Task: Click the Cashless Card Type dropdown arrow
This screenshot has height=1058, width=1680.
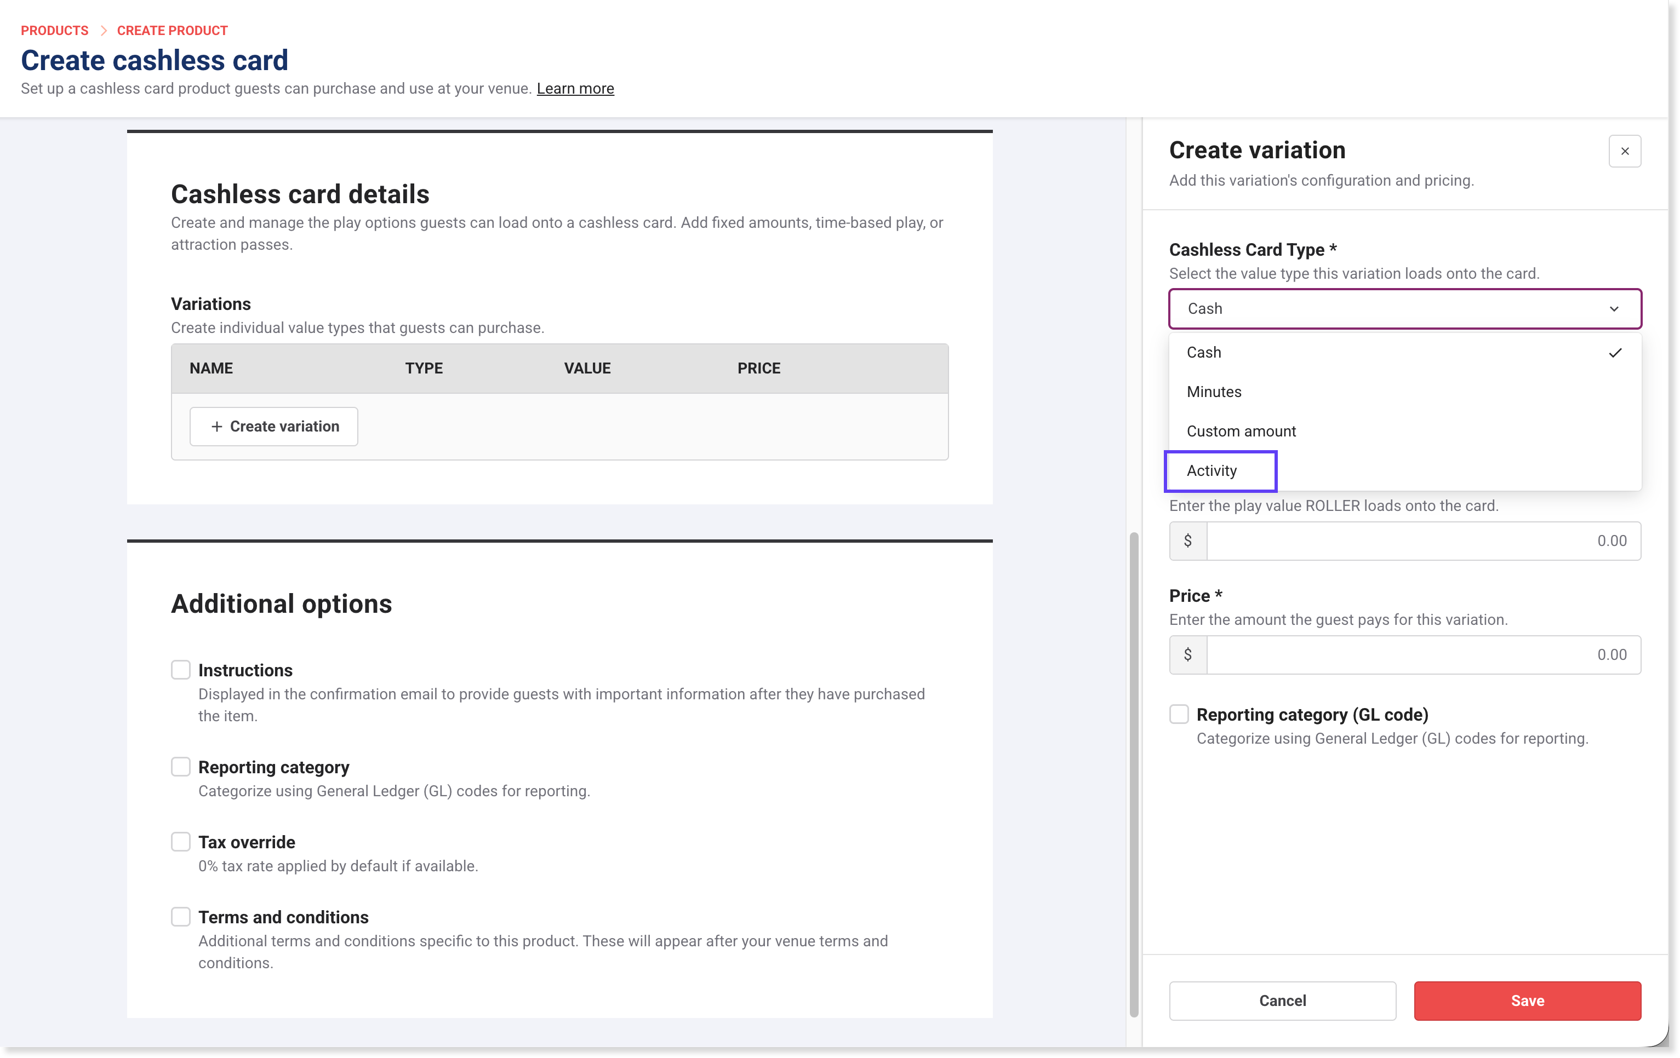Action: [x=1613, y=309]
